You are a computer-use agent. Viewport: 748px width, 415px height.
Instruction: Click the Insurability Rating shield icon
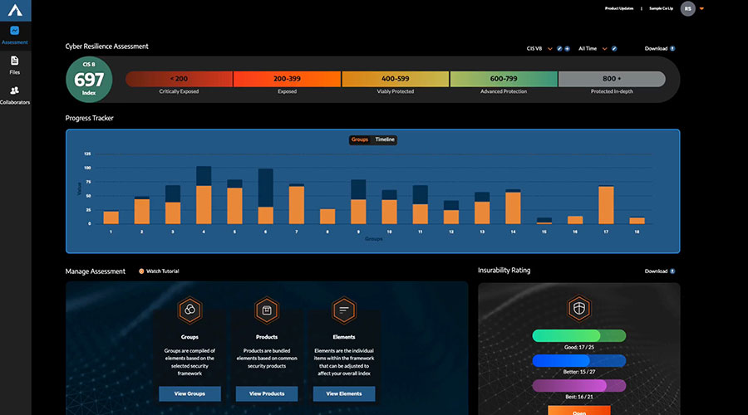tap(579, 307)
